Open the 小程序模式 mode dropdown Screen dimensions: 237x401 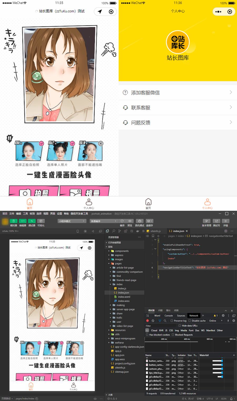pos(72,221)
